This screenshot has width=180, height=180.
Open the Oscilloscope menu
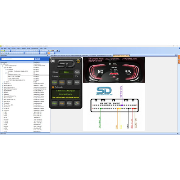(x=35, y=48)
